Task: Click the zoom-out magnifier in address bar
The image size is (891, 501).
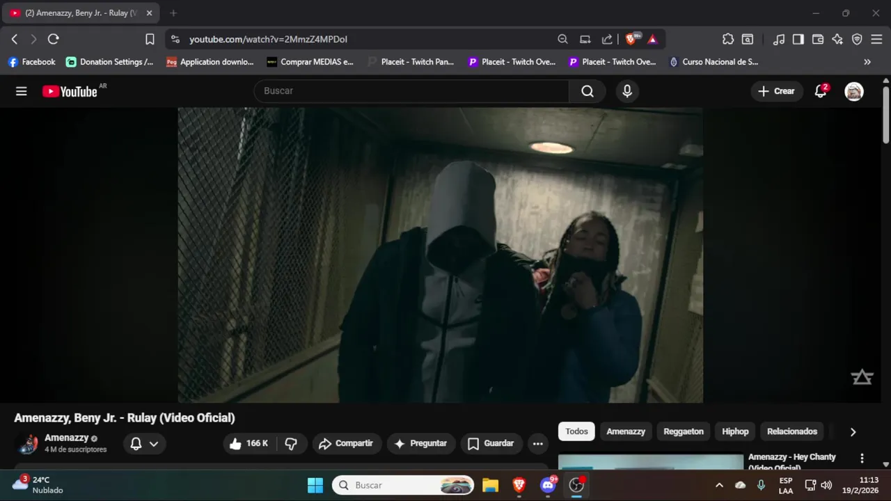Action: click(x=562, y=39)
